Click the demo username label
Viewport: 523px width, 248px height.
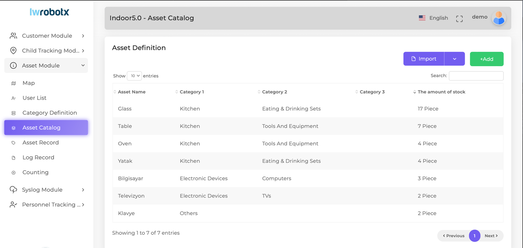(x=480, y=17)
